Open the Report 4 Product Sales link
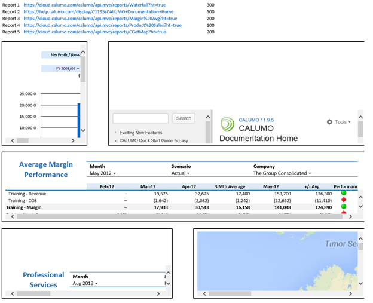Viewport: 373px width, 303px height. click(103, 25)
